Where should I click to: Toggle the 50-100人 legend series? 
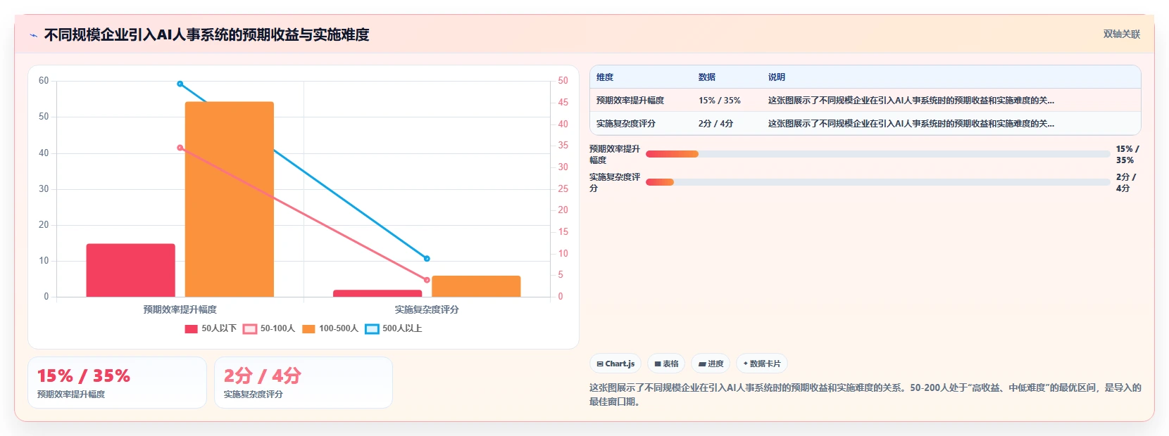[x=269, y=328]
